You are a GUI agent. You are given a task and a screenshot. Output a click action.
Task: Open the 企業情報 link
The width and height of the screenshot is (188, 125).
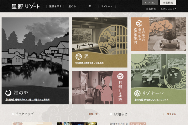(151, 9)
